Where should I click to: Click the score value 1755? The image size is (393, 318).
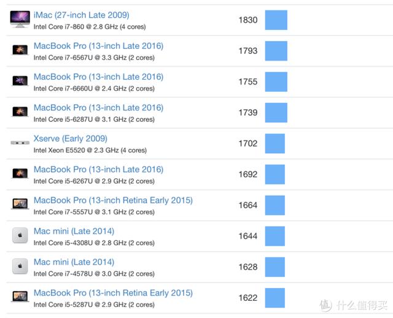tap(248, 81)
